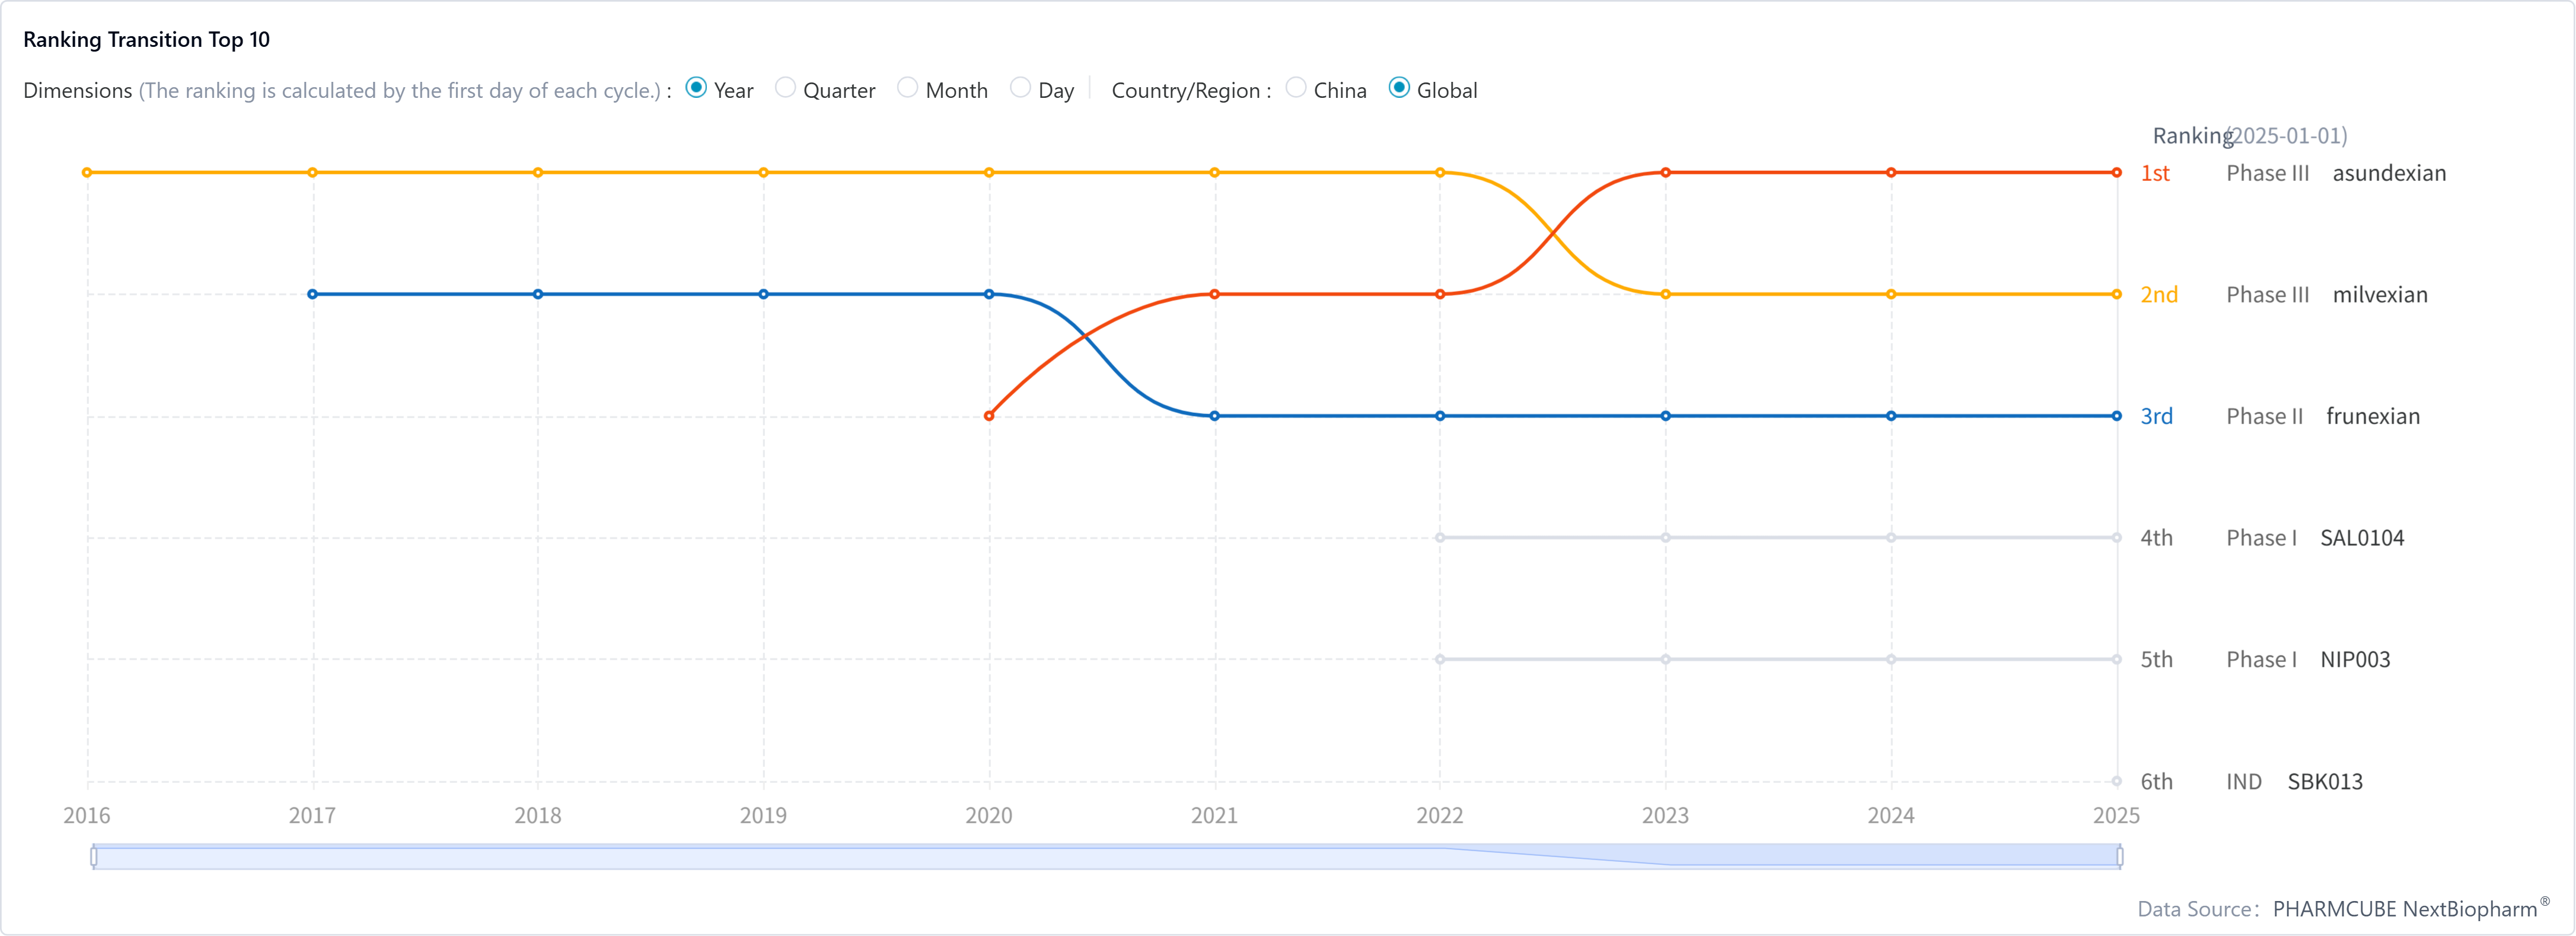Open the NIP003 drug entry
Viewport: 2576px width, 936px height.
click(x=2354, y=660)
